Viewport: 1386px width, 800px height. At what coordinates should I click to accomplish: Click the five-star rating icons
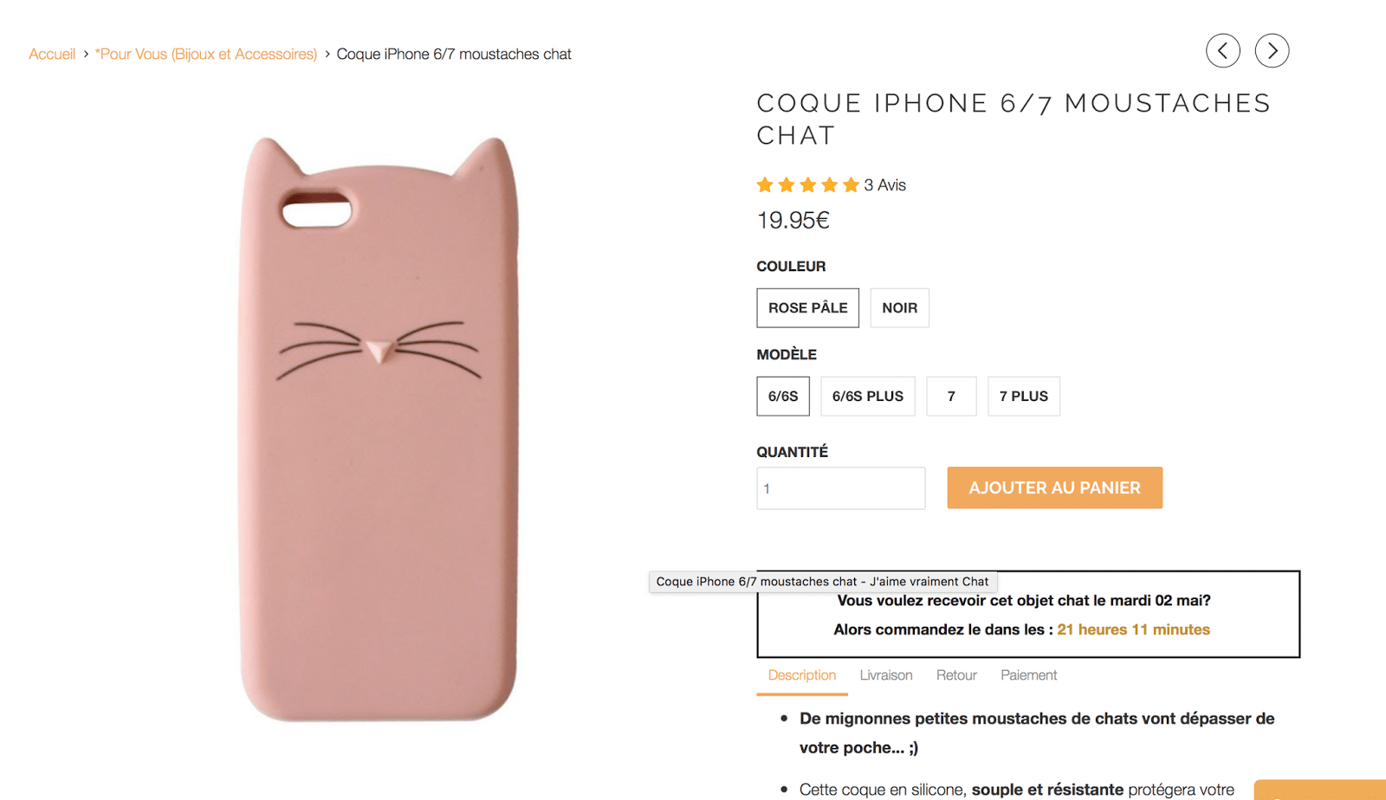807,185
